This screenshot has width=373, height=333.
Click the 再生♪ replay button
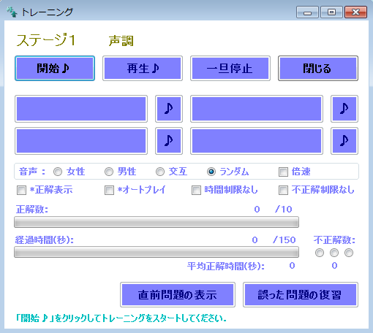(x=143, y=68)
